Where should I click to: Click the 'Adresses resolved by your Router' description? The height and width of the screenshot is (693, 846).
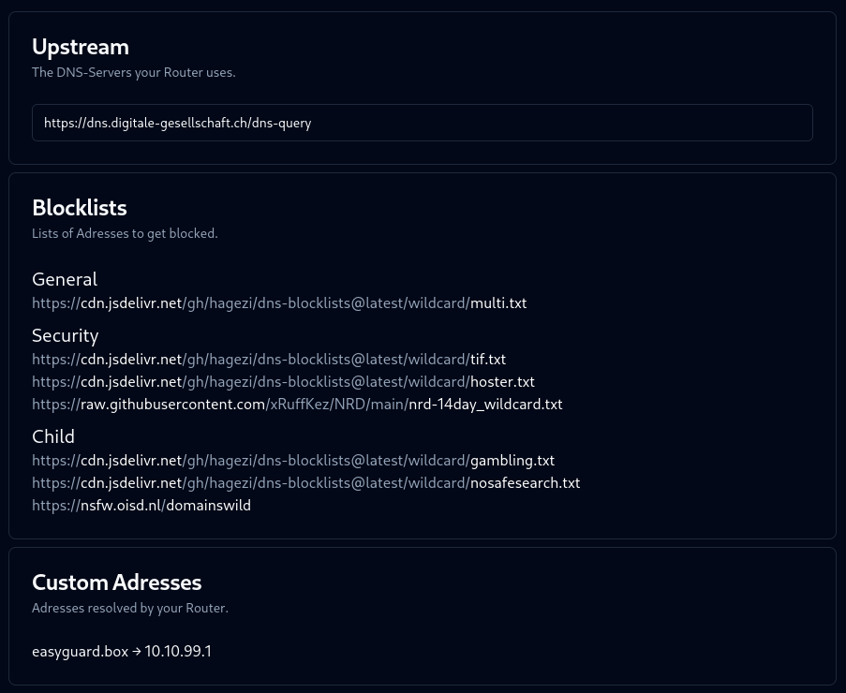point(130,609)
